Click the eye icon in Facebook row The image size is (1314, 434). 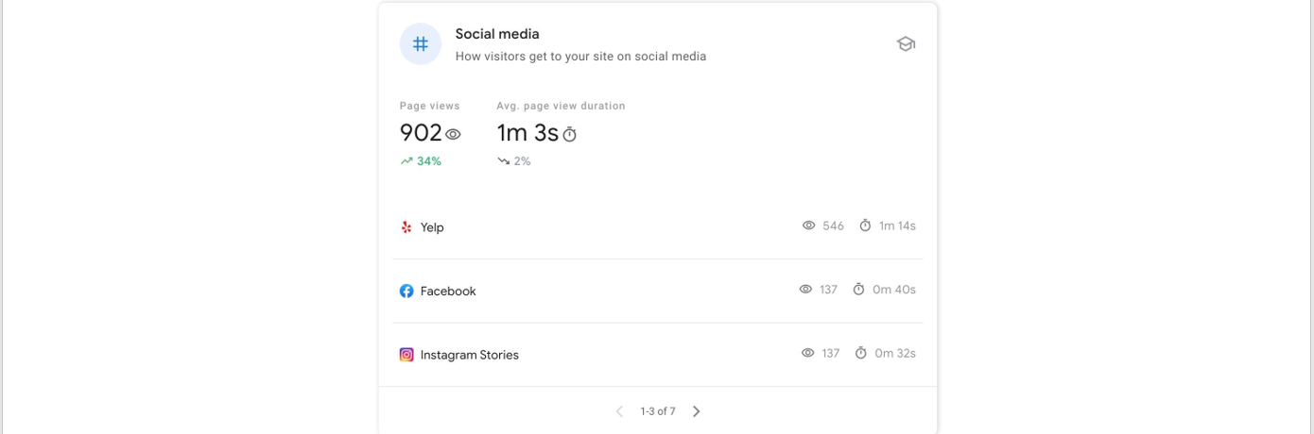[x=805, y=290]
